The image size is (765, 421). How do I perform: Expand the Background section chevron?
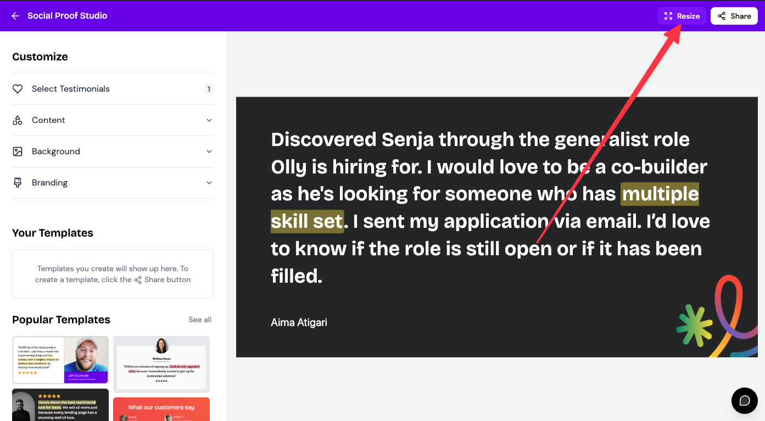(x=209, y=151)
